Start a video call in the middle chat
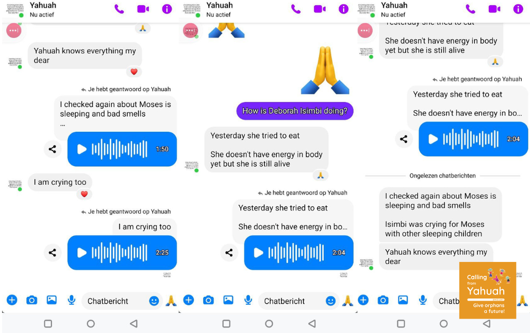The height and width of the screenshot is (333, 530). 320,9
